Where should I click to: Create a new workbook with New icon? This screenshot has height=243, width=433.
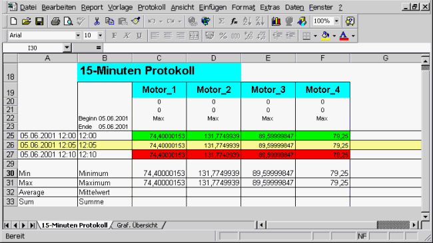[x=13, y=21]
